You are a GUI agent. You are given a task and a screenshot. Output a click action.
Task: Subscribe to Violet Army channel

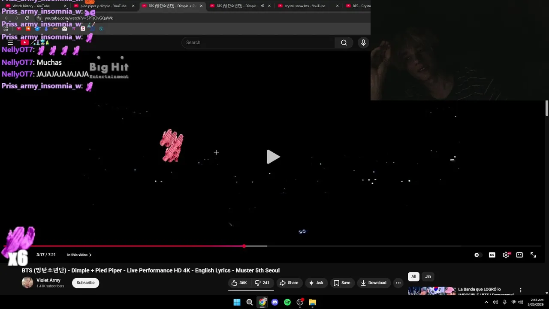point(85,283)
